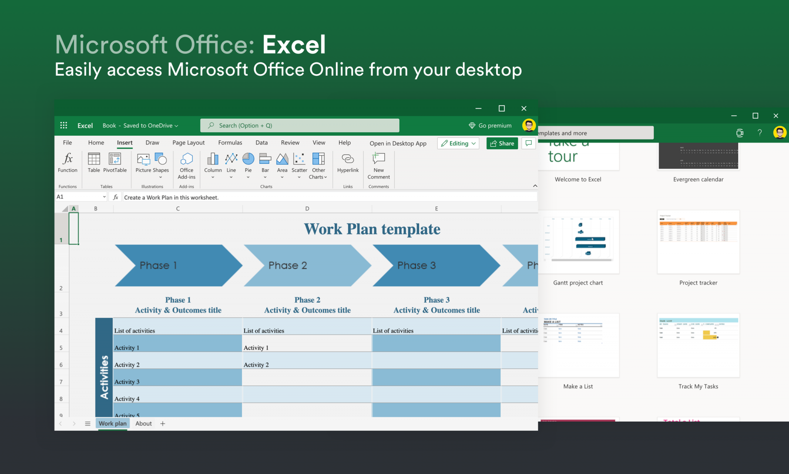This screenshot has height=474, width=789.
Task: Open the Help tab
Action: (344, 143)
